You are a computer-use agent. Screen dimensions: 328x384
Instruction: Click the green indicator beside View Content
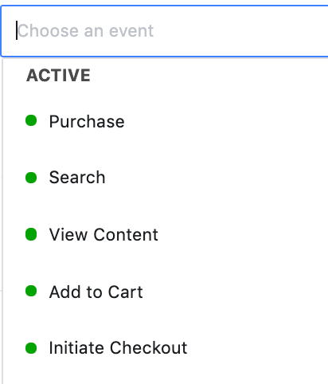coord(31,234)
